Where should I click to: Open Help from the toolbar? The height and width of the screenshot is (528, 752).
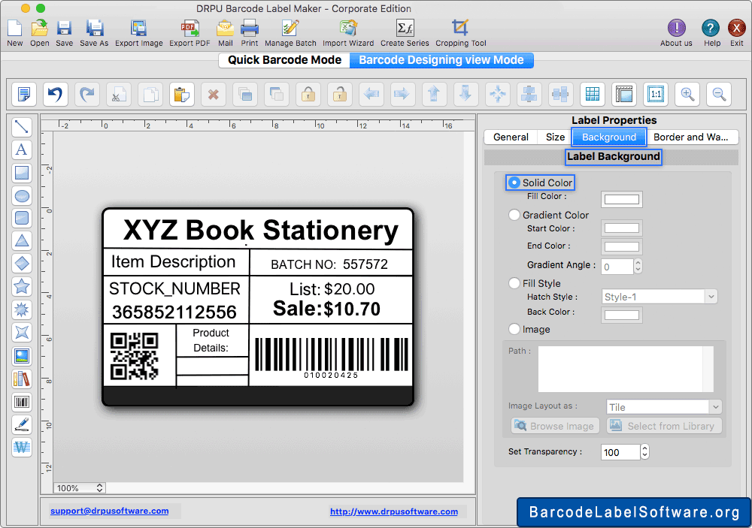[711, 29]
